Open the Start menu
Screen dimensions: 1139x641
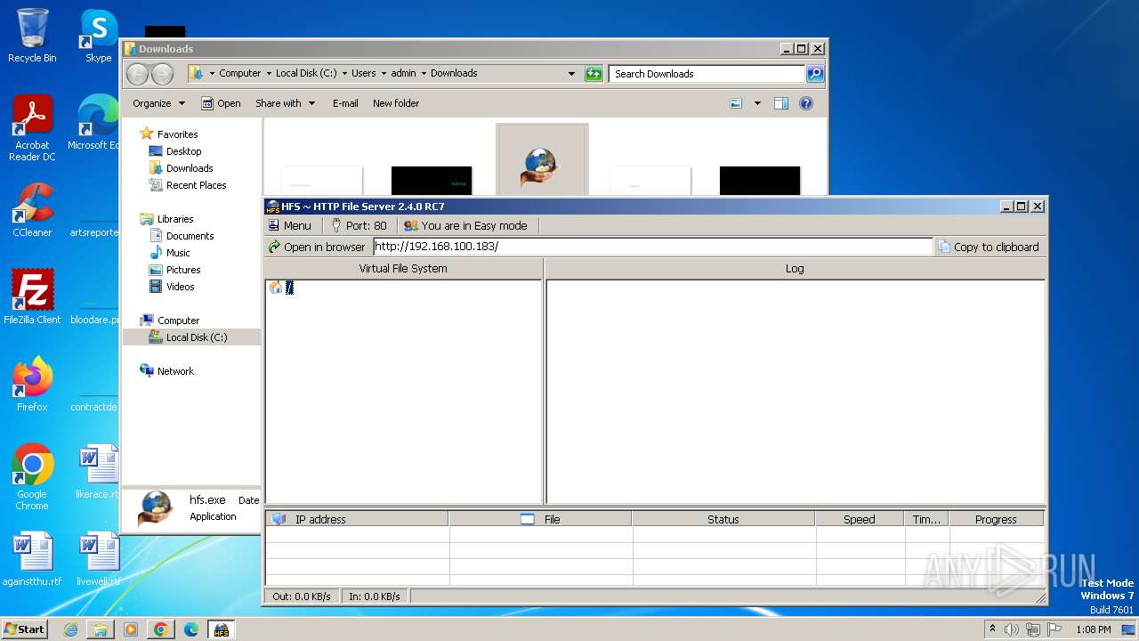[x=25, y=629]
